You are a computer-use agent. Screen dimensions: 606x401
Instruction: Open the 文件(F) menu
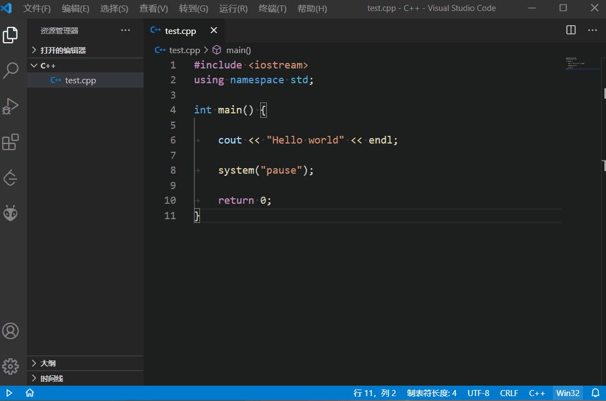pyautogui.click(x=37, y=8)
